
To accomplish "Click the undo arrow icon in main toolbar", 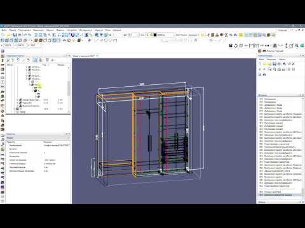I will (25, 35).
